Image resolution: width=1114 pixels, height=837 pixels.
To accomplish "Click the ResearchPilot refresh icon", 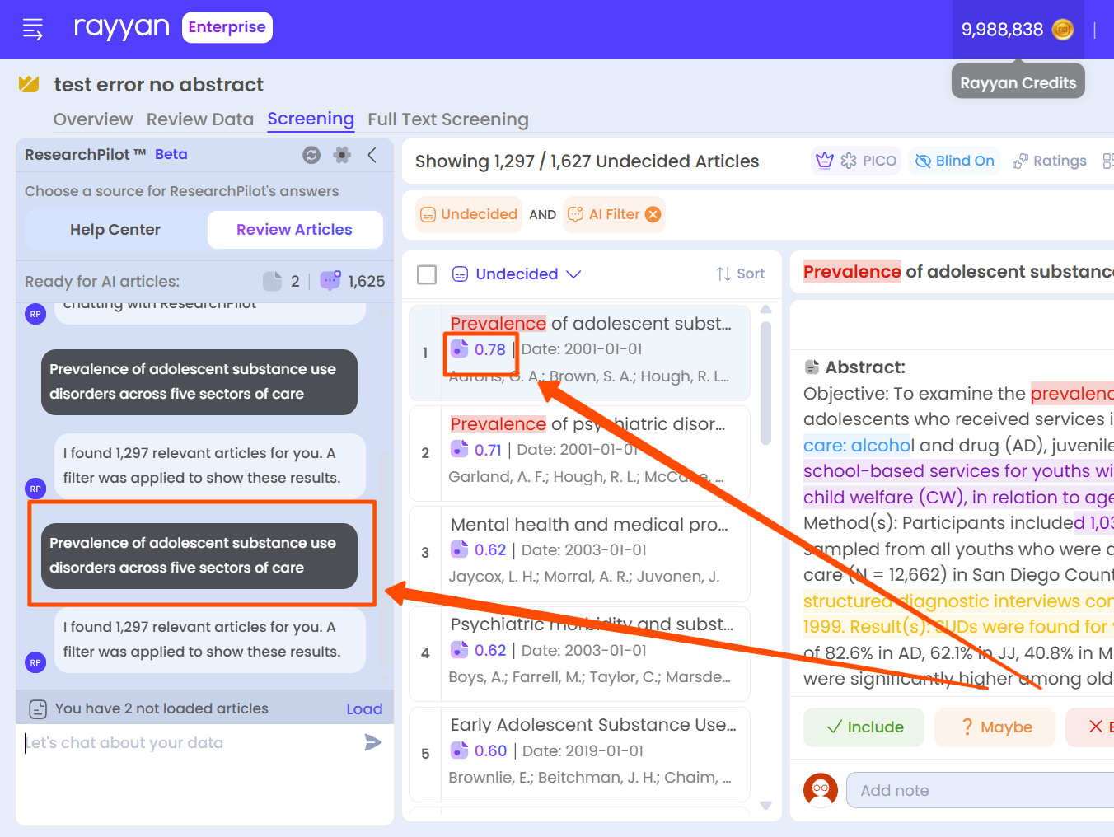I will click(311, 155).
